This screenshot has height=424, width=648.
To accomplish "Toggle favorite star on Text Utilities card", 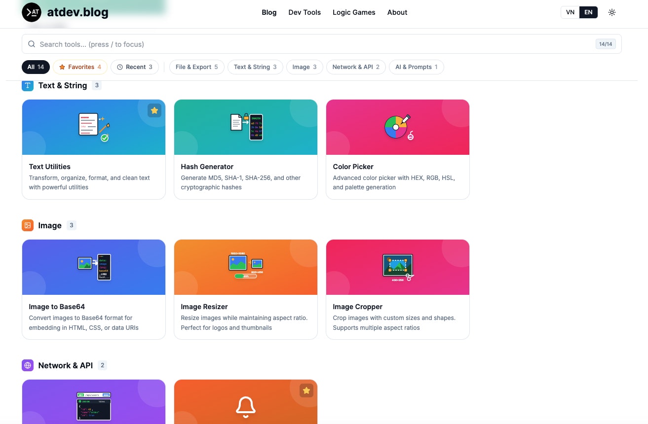I will pos(154,110).
